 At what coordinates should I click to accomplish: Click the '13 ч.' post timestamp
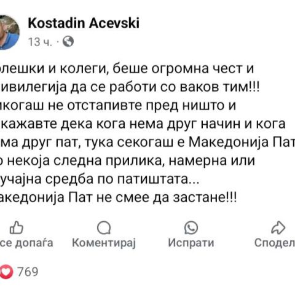pos(40,42)
